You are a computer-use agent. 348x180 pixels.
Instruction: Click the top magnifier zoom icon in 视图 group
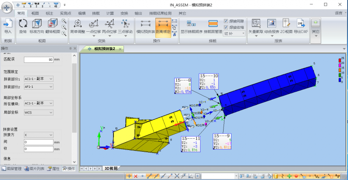(x=64, y=21)
